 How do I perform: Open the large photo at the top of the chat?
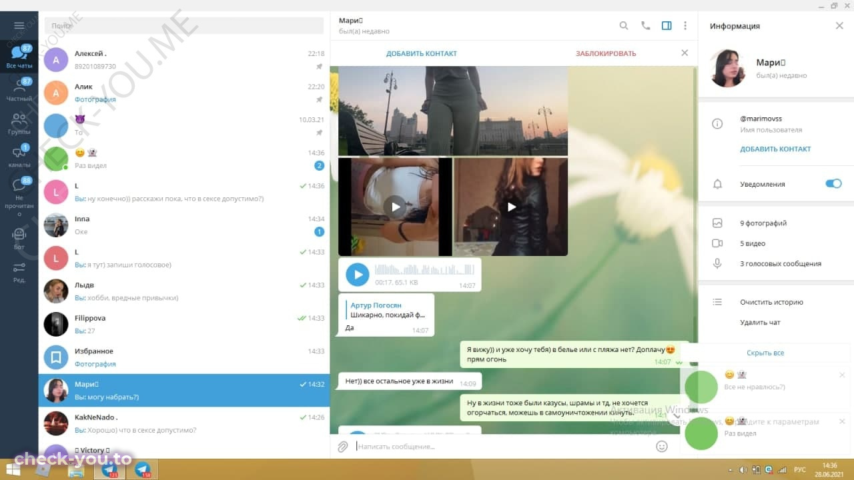[x=453, y=111]
